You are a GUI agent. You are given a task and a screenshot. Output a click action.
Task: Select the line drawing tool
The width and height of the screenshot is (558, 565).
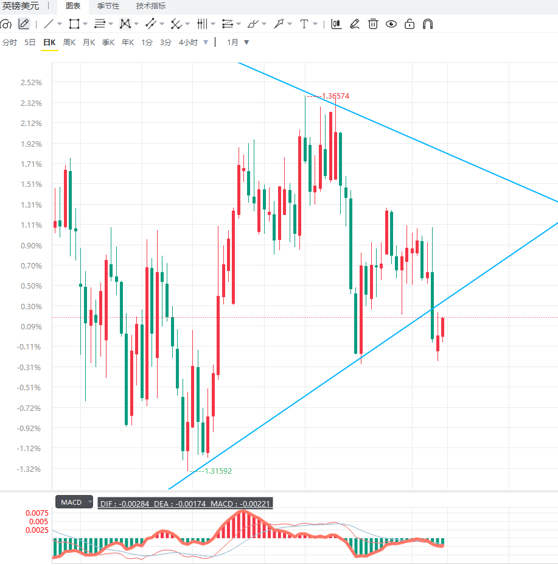click(x=48, y=24)
